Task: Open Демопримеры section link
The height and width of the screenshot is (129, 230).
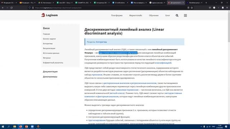Action: pyautogui.click(x=50, y=77)
